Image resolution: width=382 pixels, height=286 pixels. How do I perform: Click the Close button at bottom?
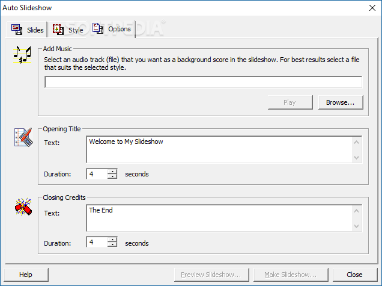355,275
